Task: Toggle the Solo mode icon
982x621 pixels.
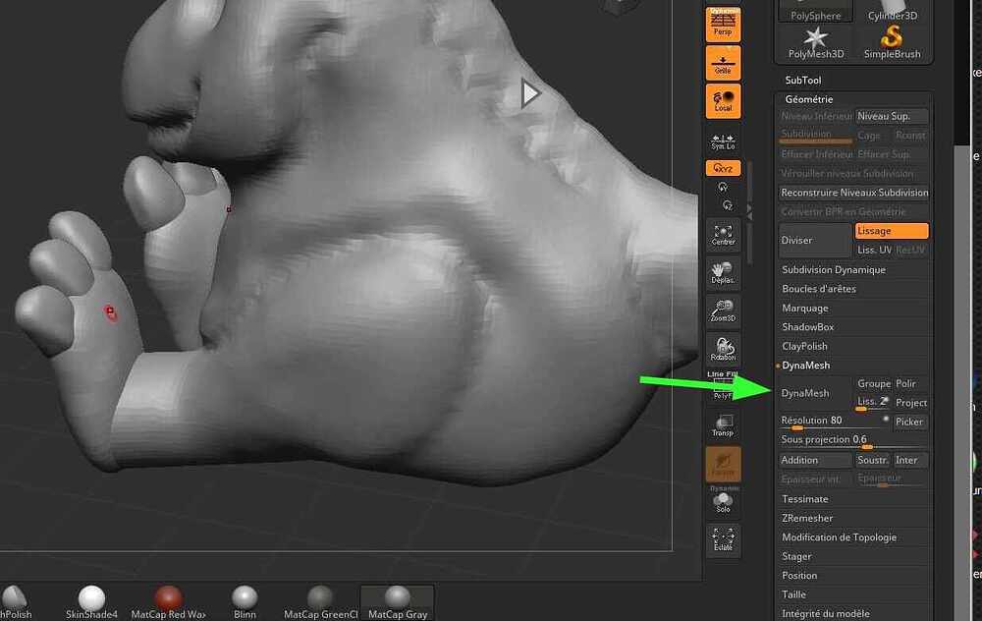Action: coord(723,502)
